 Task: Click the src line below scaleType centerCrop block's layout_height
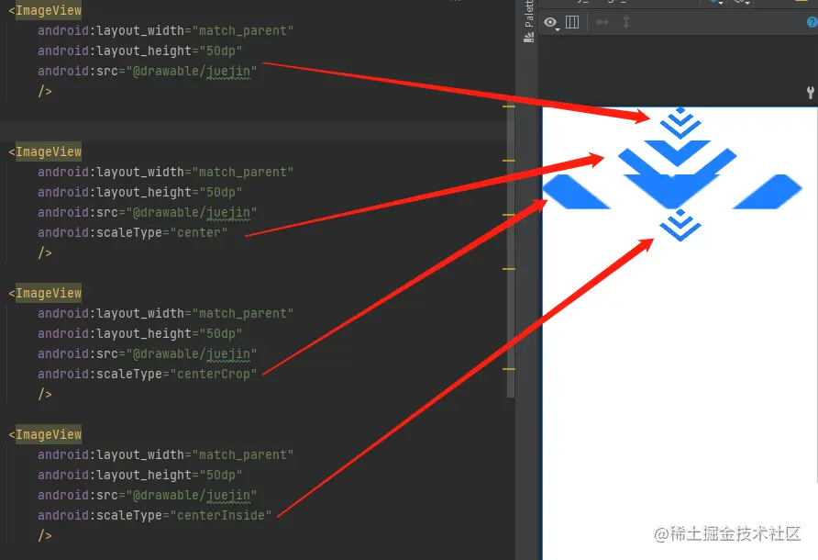pos(147,353)
